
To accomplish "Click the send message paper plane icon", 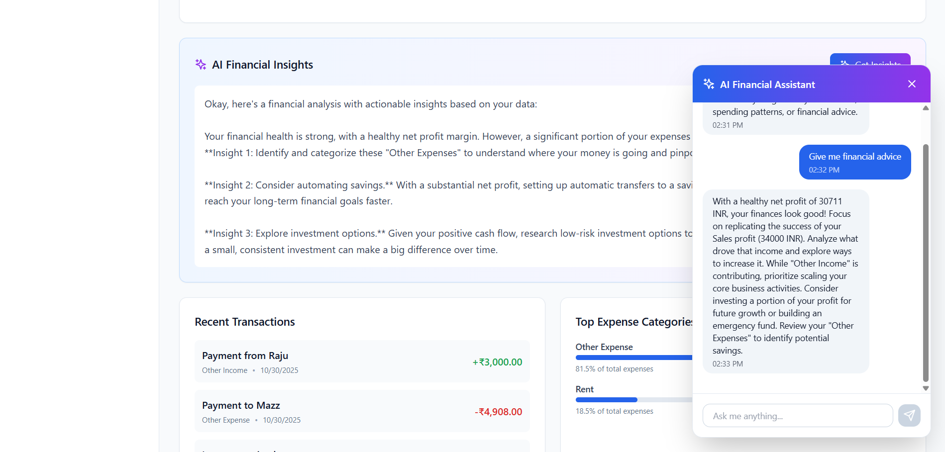I will click(909, 415).
